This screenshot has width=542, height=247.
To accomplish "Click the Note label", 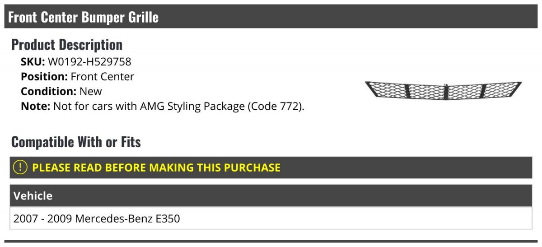I will click(x=36, y=107).
